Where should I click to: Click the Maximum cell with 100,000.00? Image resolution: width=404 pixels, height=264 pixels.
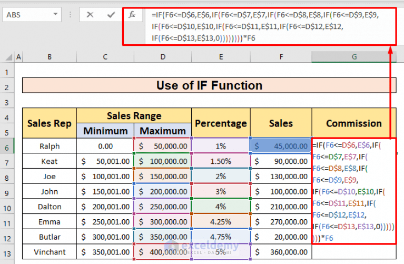pos(163,161)
